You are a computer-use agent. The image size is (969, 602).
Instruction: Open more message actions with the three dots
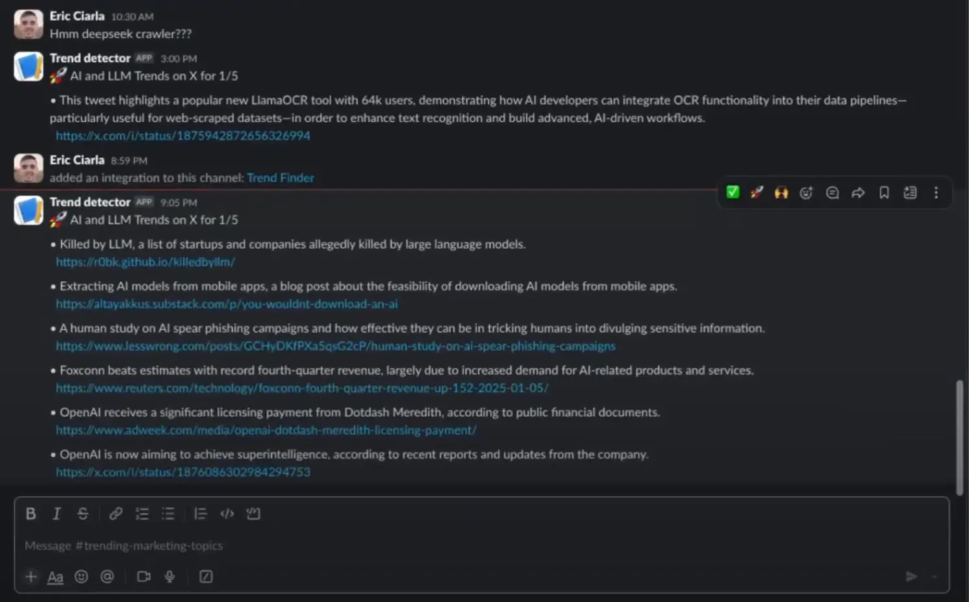(x=936, y=192)
